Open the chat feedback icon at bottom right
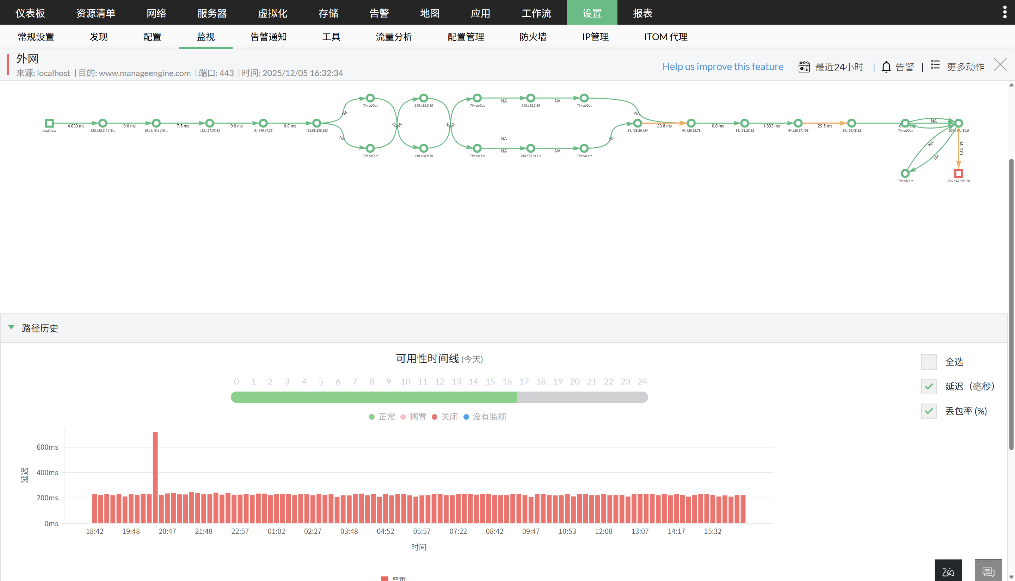The height and width of the screenshot is (581, 1015). pyautogui.click(x=988, y=571)
